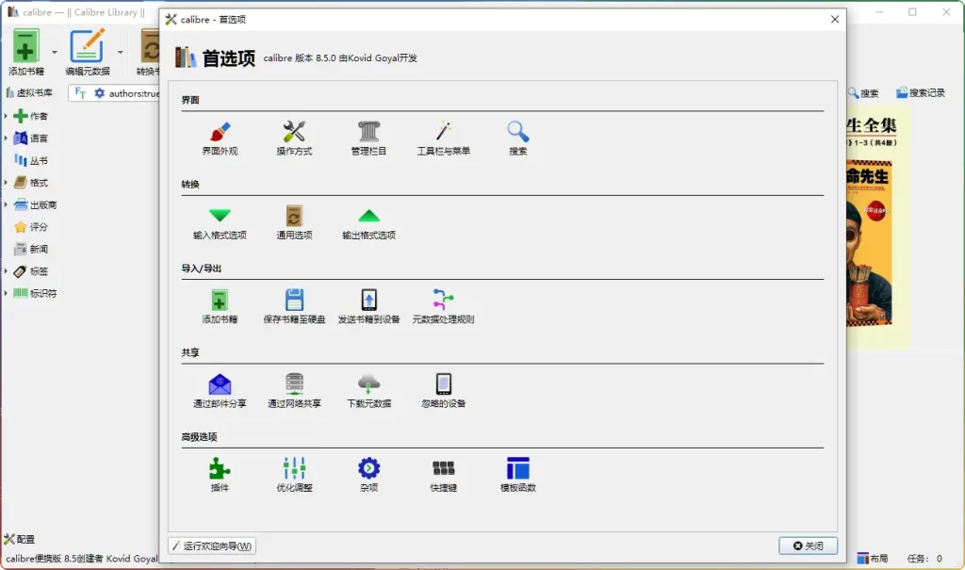The height and width of the screenshot is (570, 965).
Task: Open 输入格式选项 conversion settings
Action: [220, 223]
